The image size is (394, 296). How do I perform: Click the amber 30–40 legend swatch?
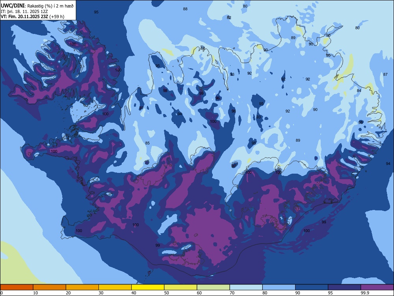click(115, 287)
